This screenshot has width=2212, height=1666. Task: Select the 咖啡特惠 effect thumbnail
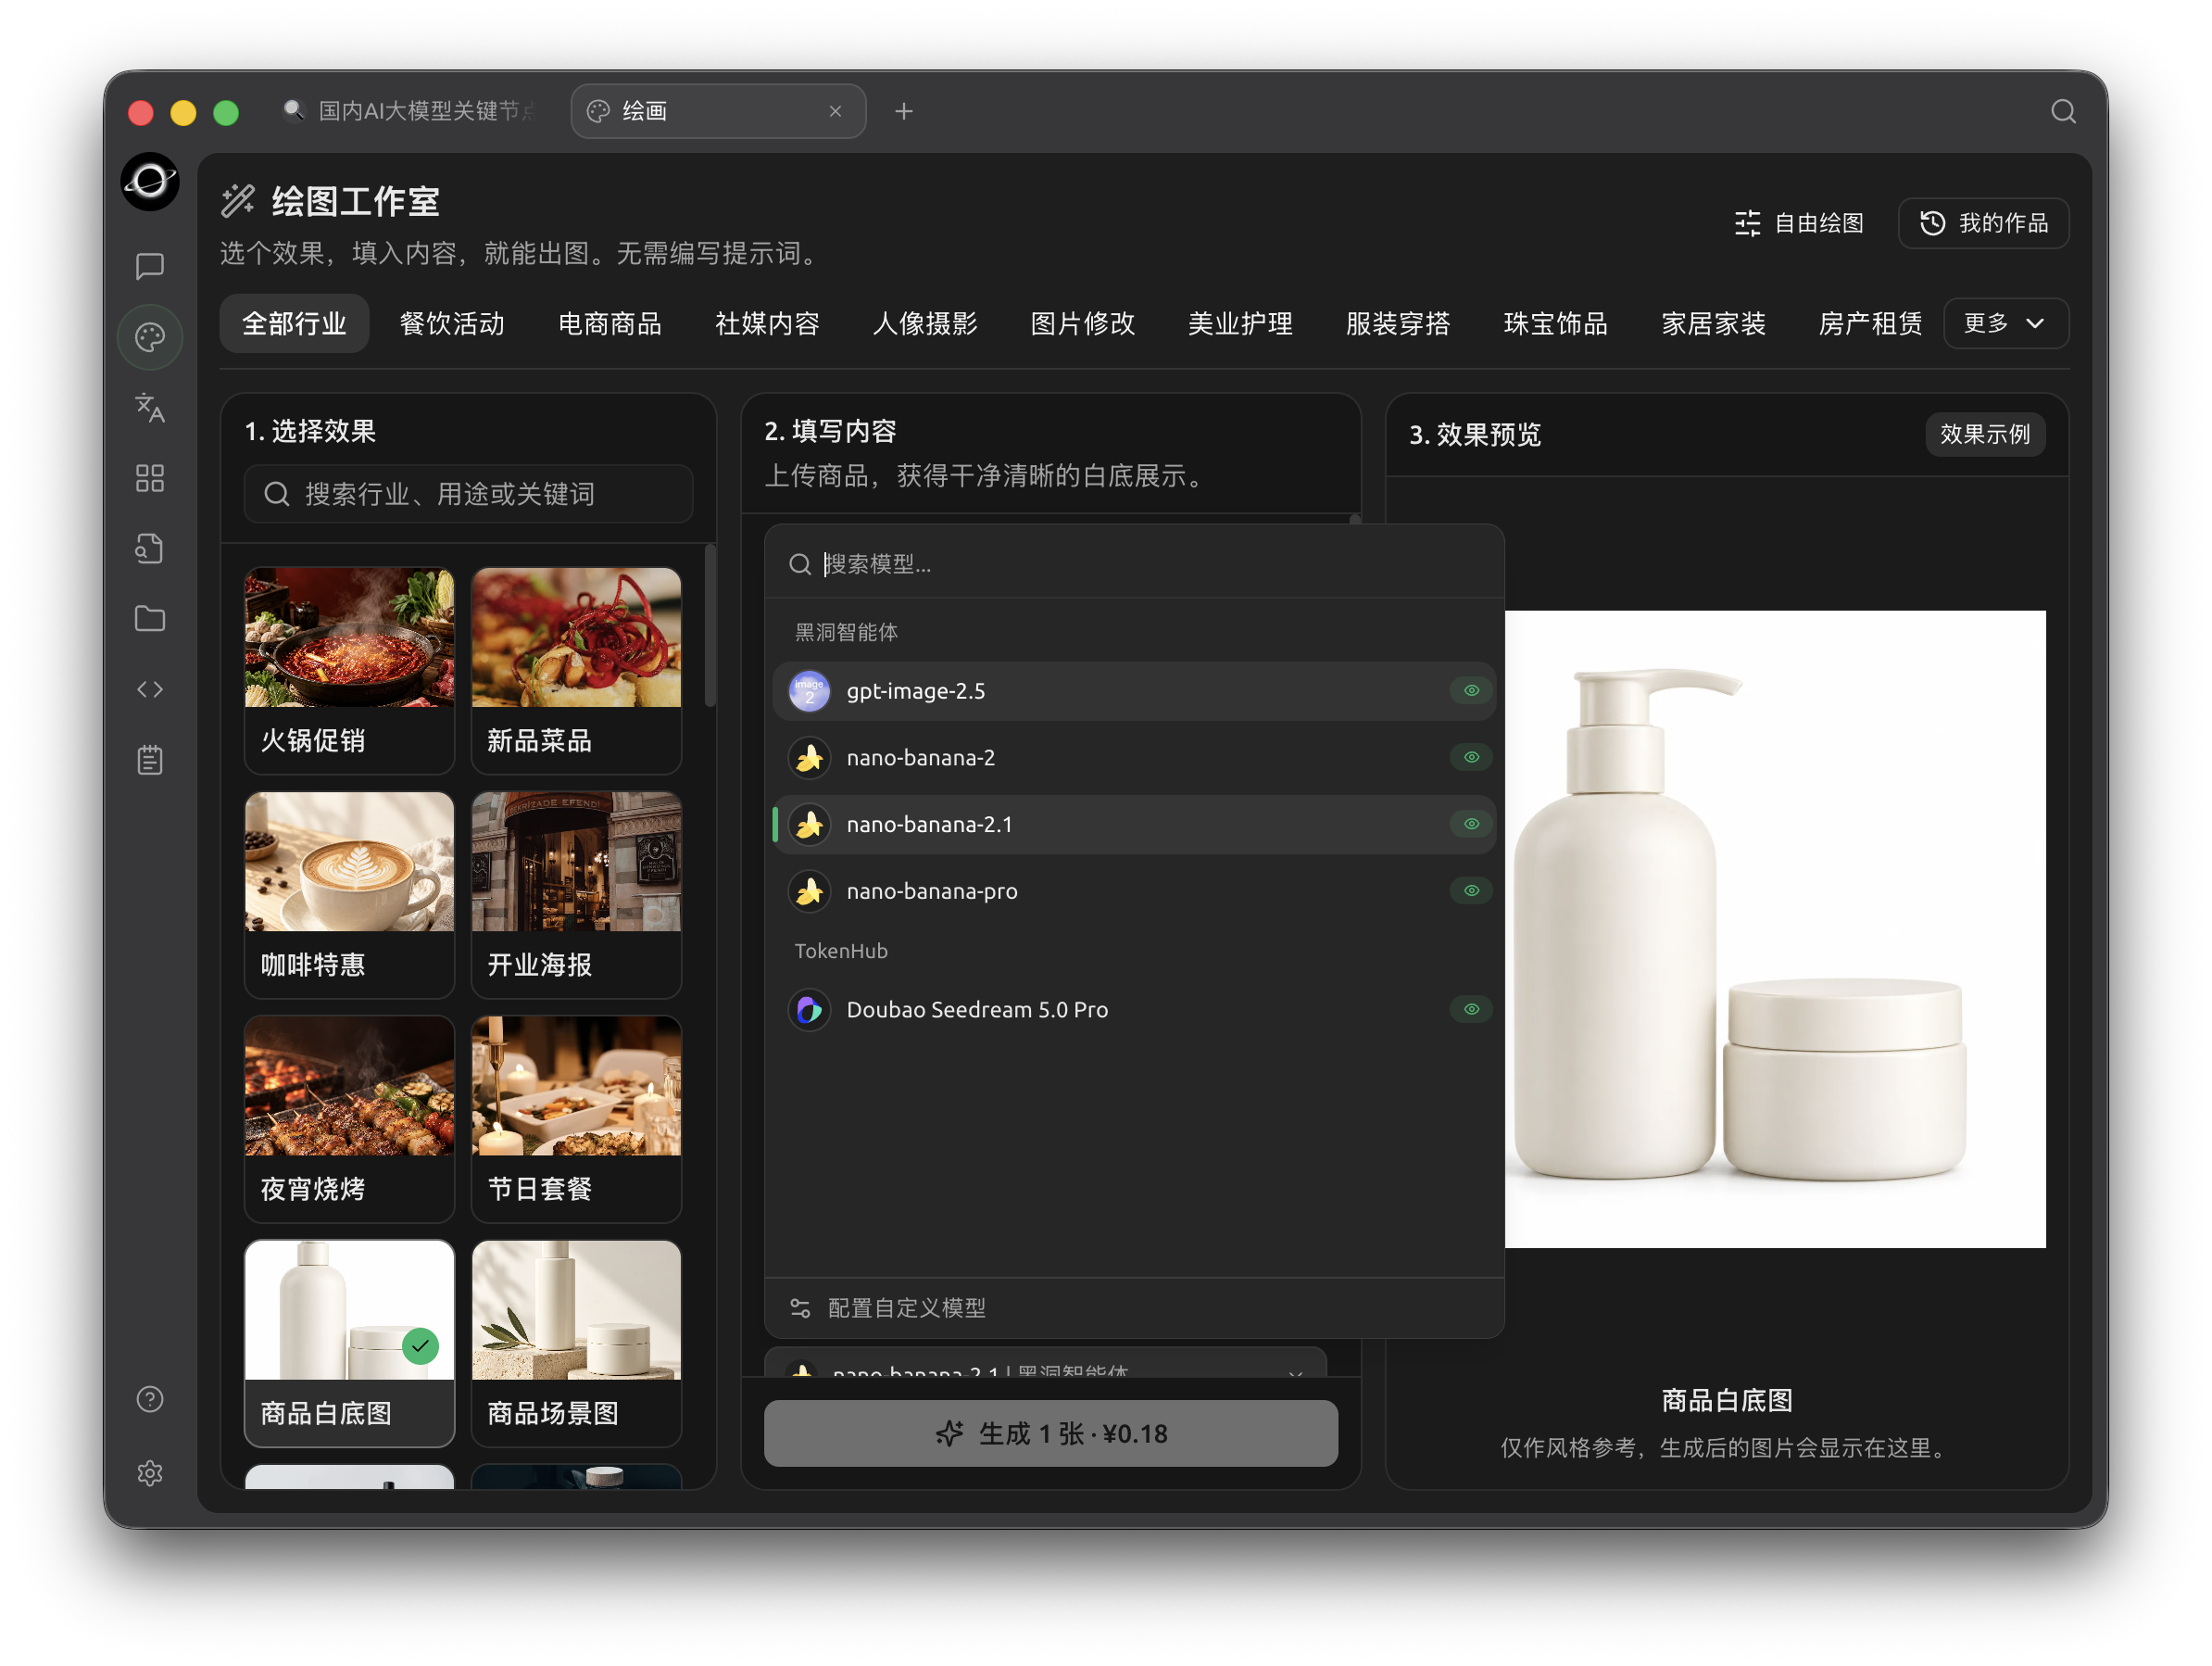click(349, 894)
